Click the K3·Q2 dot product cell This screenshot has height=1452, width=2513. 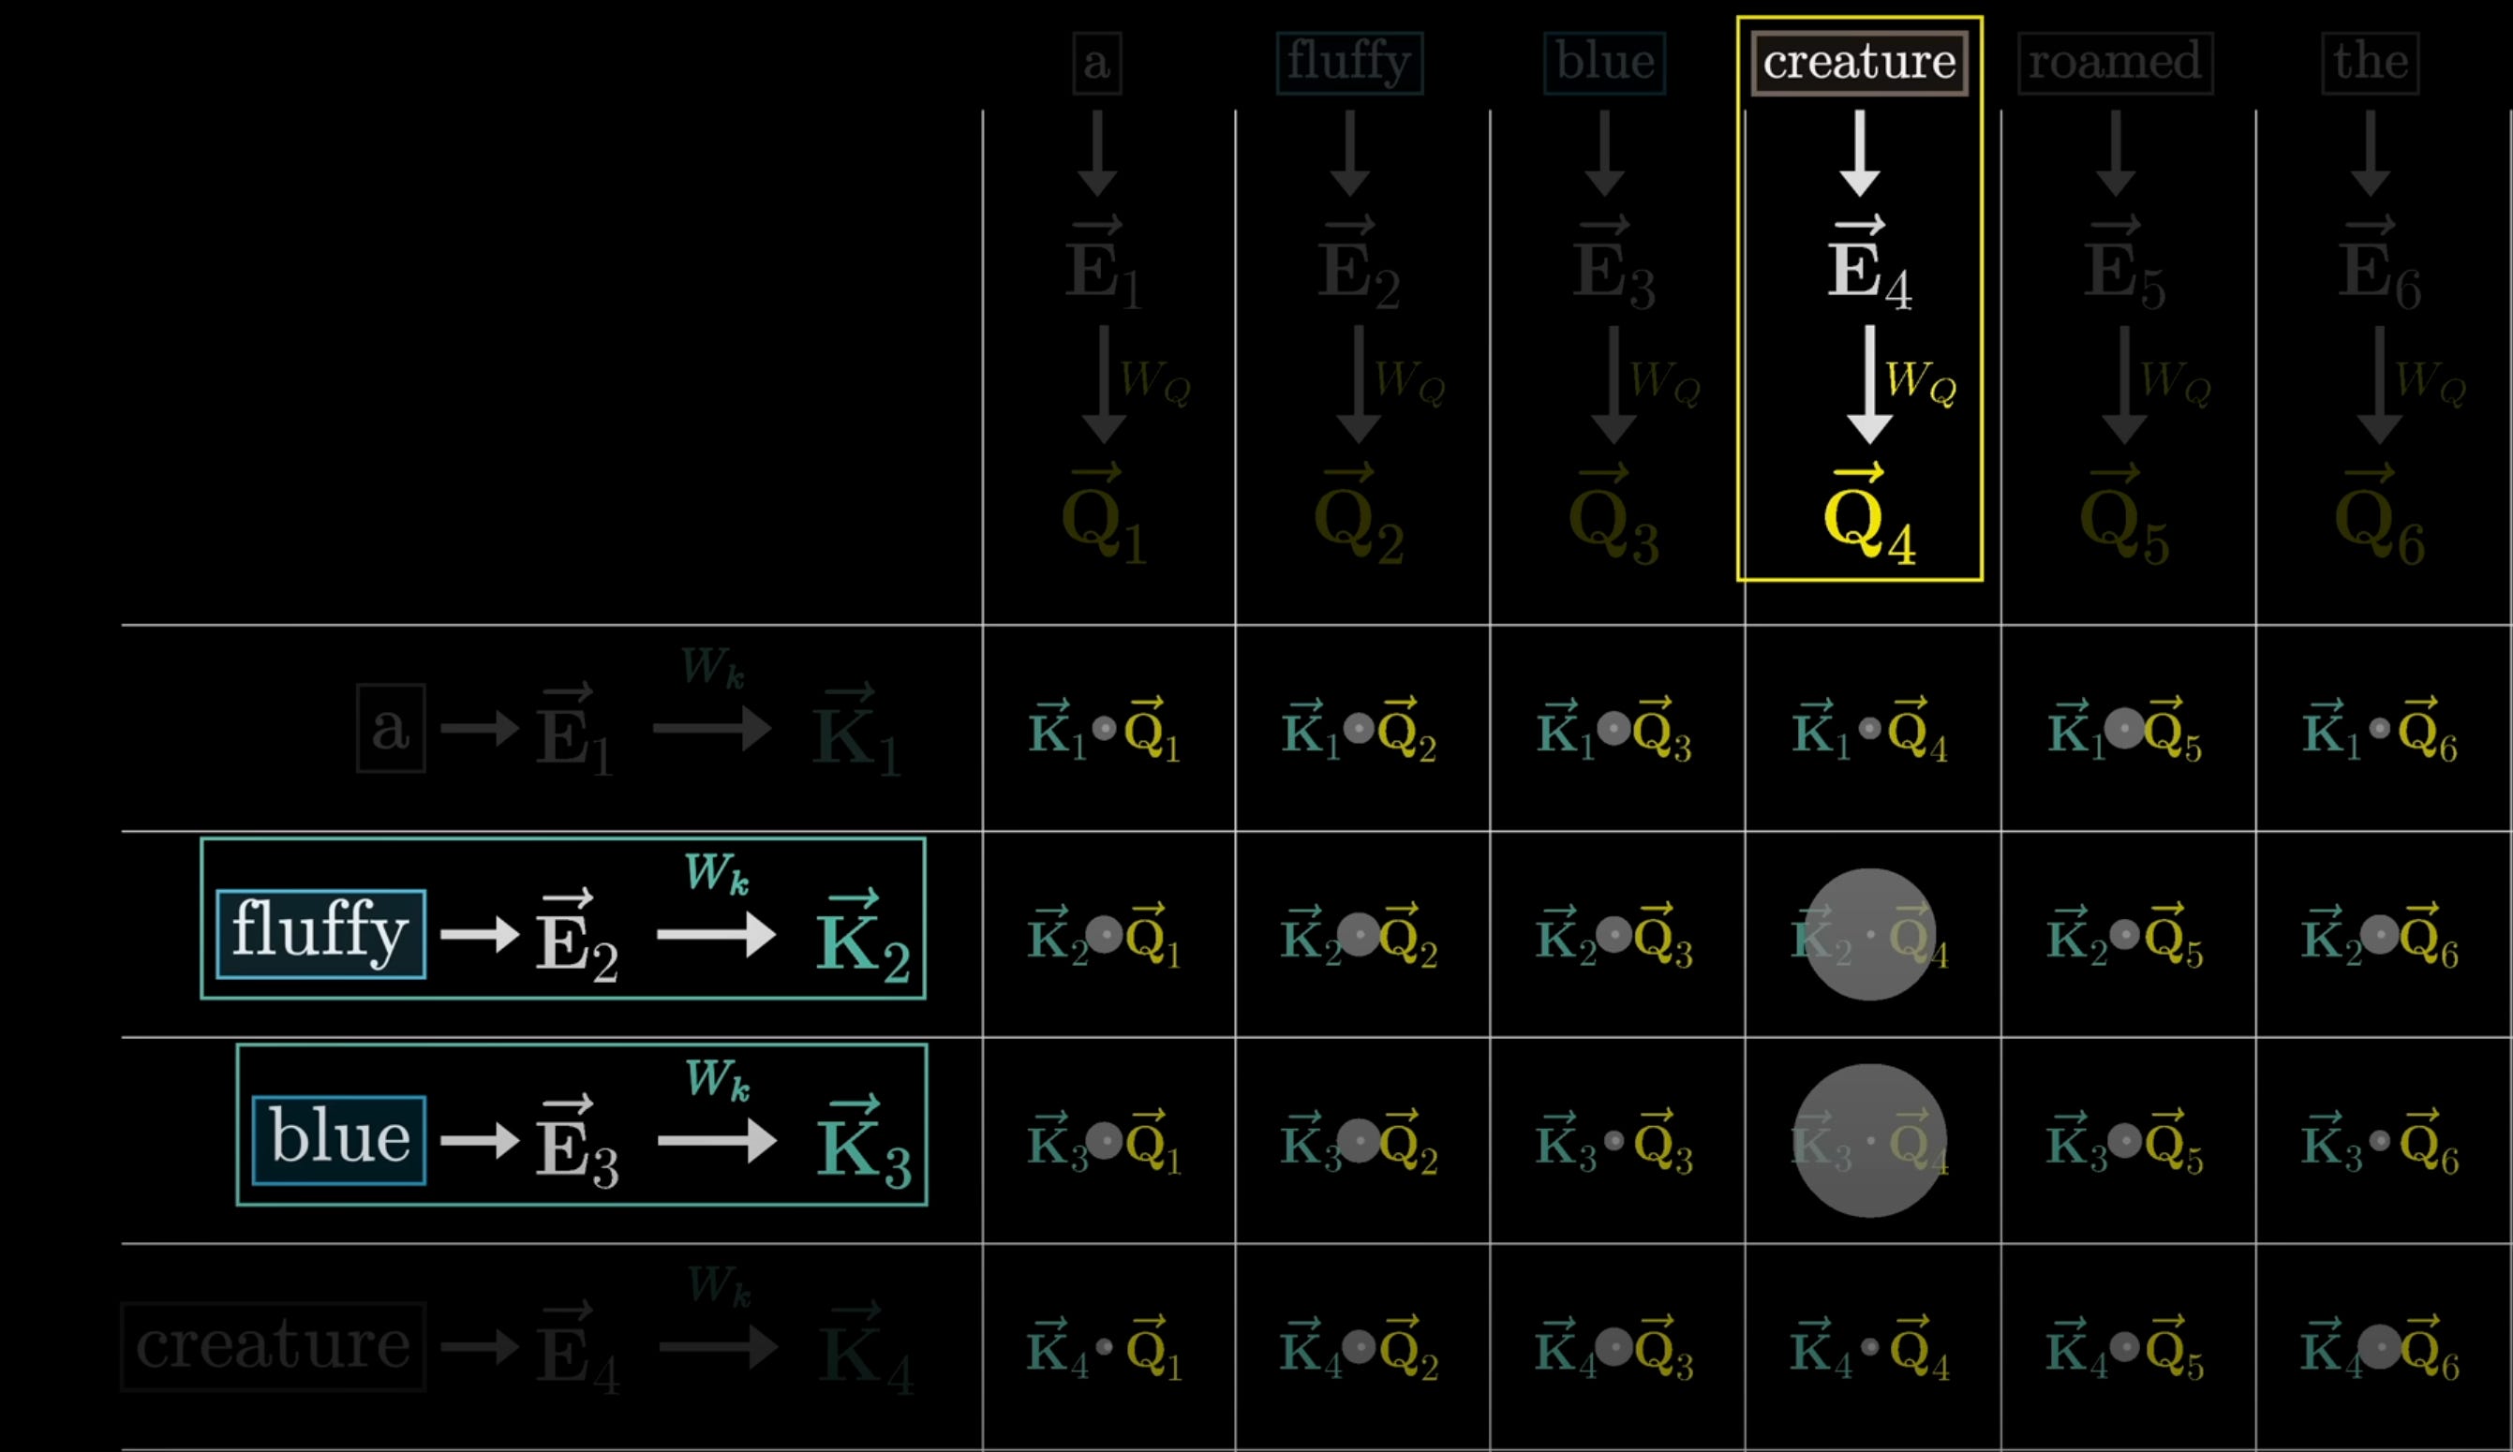(x=1359, y=1142)
